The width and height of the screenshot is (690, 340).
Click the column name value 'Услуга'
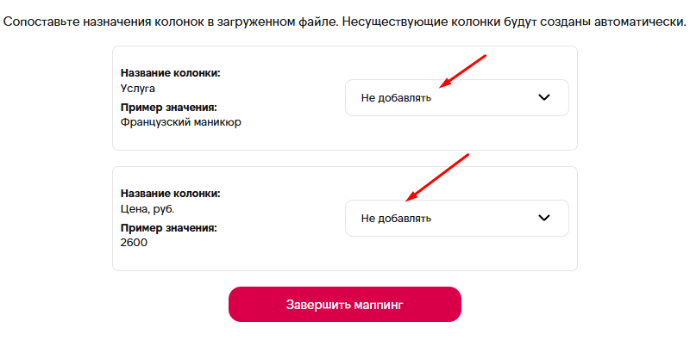(x=138, y=89)
